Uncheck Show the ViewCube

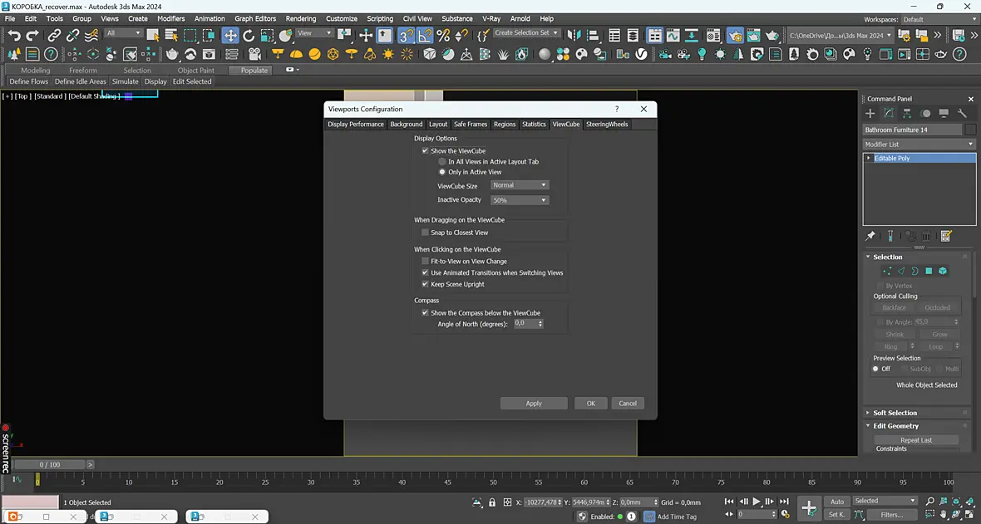(425, 150)
